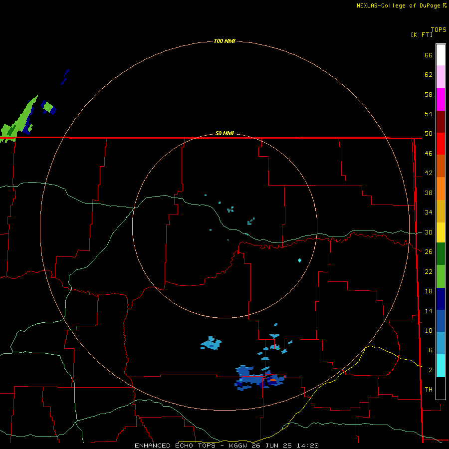Click the "TH" label on the legend
The height and width of the screenshot is (449, 449).
(x=429, y=389)
